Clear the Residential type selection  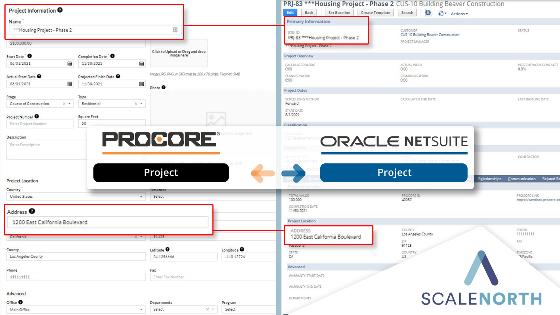click(x=136, y=104)
